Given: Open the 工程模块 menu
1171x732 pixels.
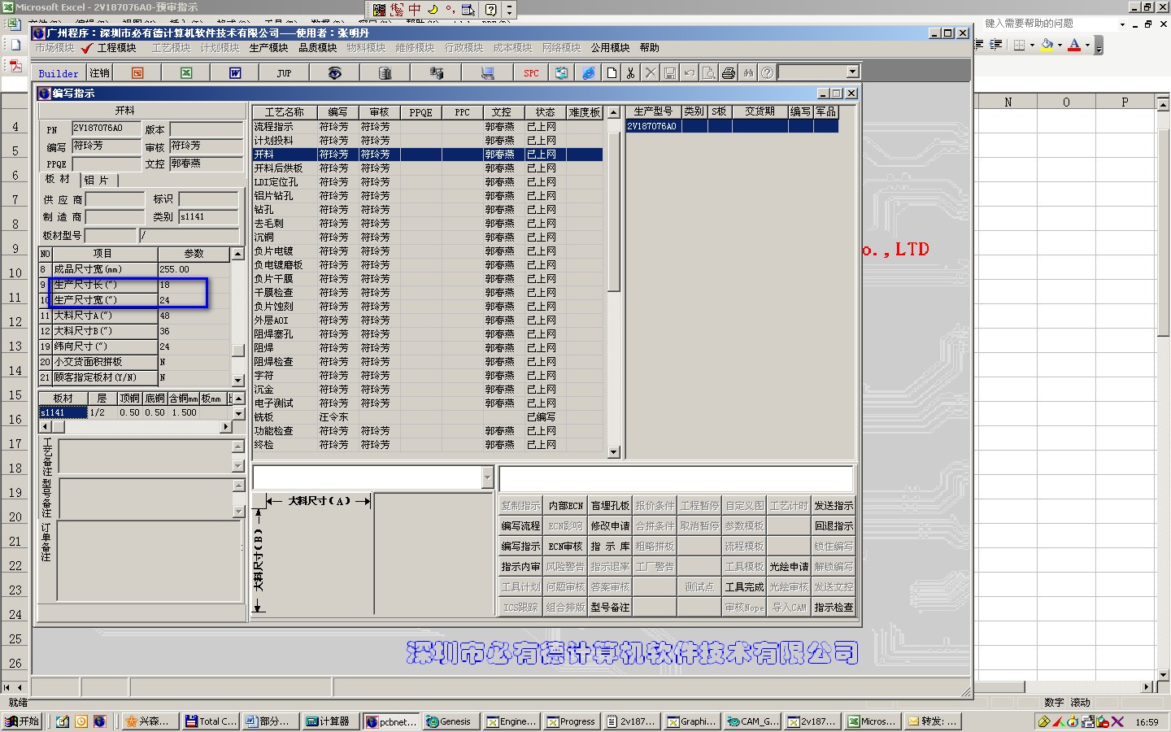Looking at the screenshot, I should pos(117,48).
